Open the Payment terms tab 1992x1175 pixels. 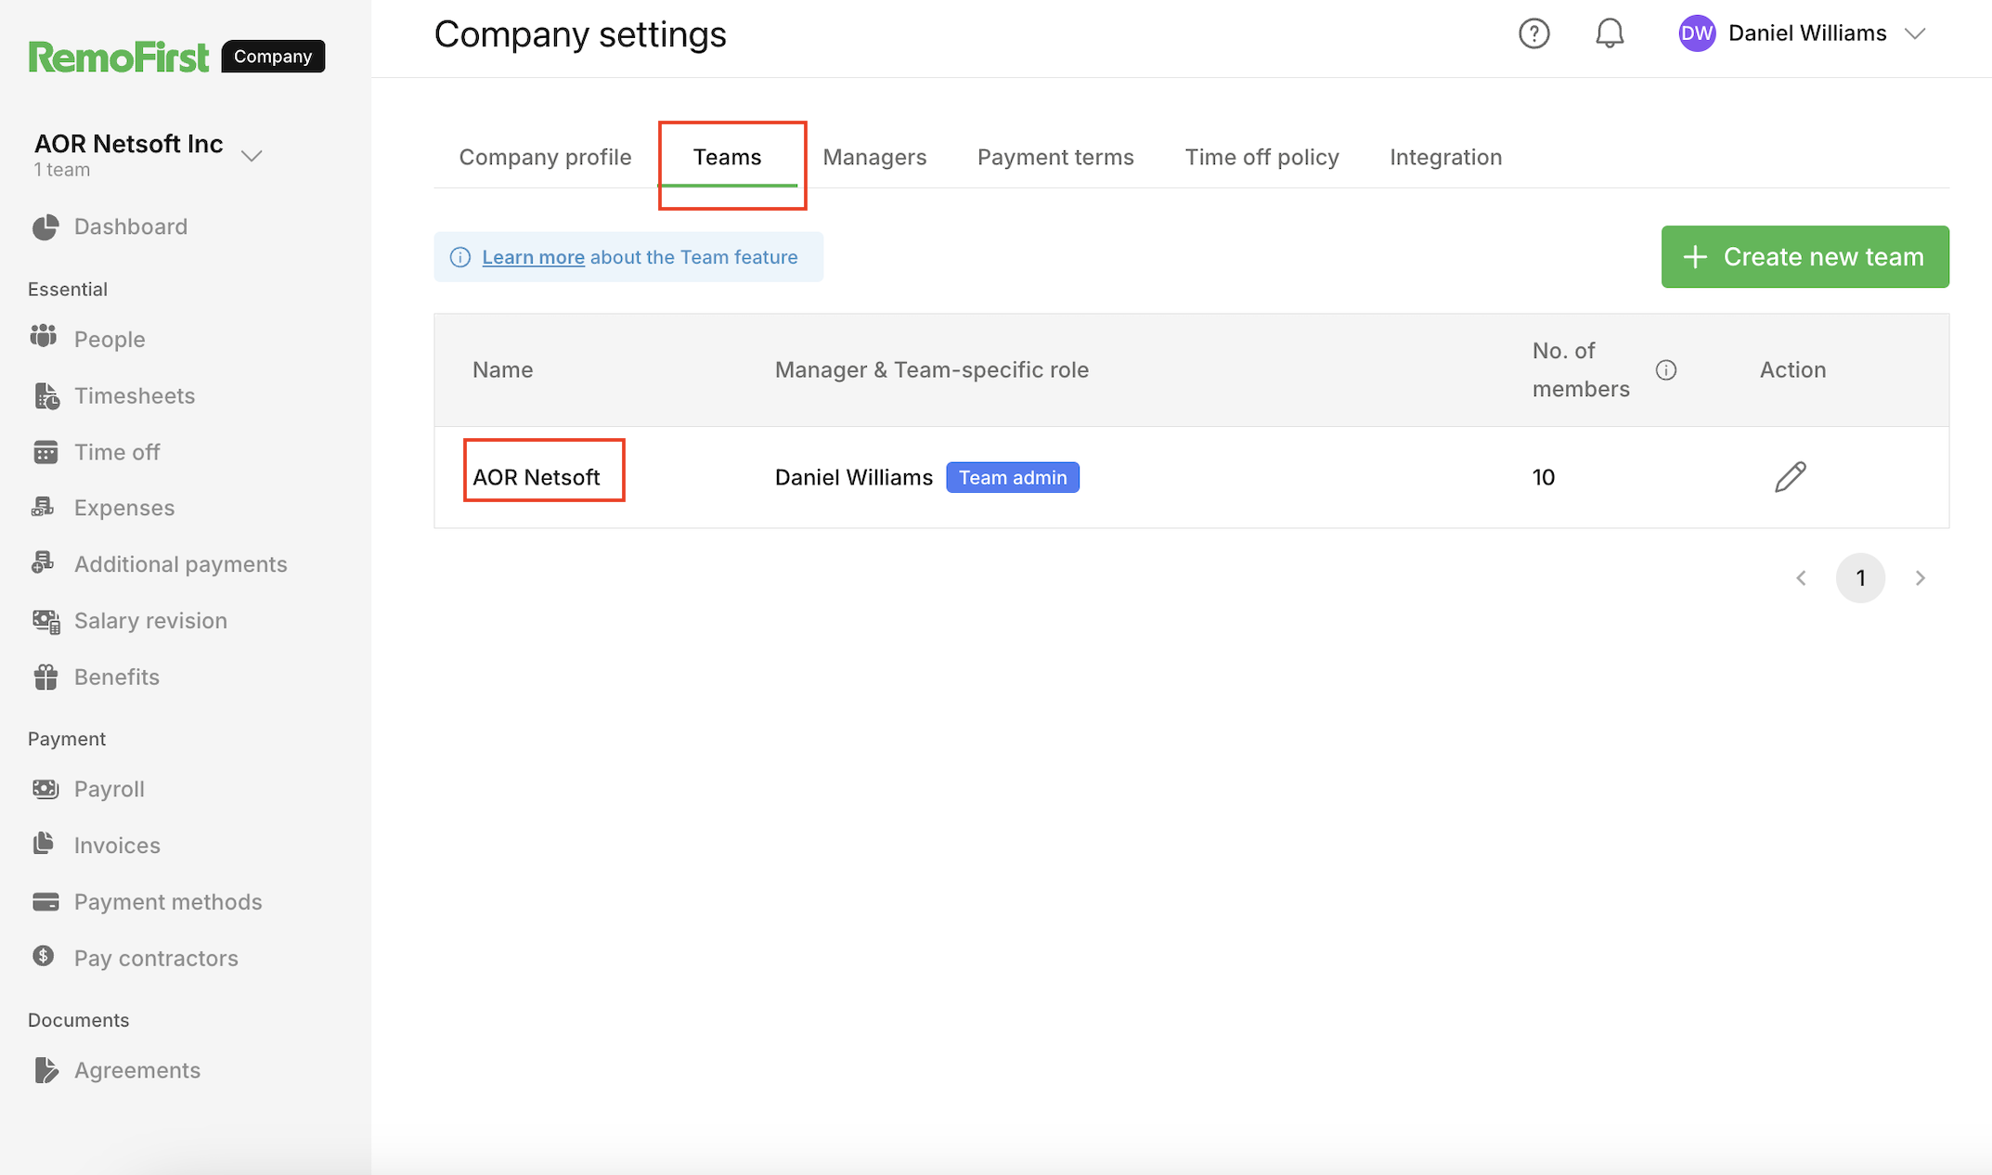point(1055,157)
